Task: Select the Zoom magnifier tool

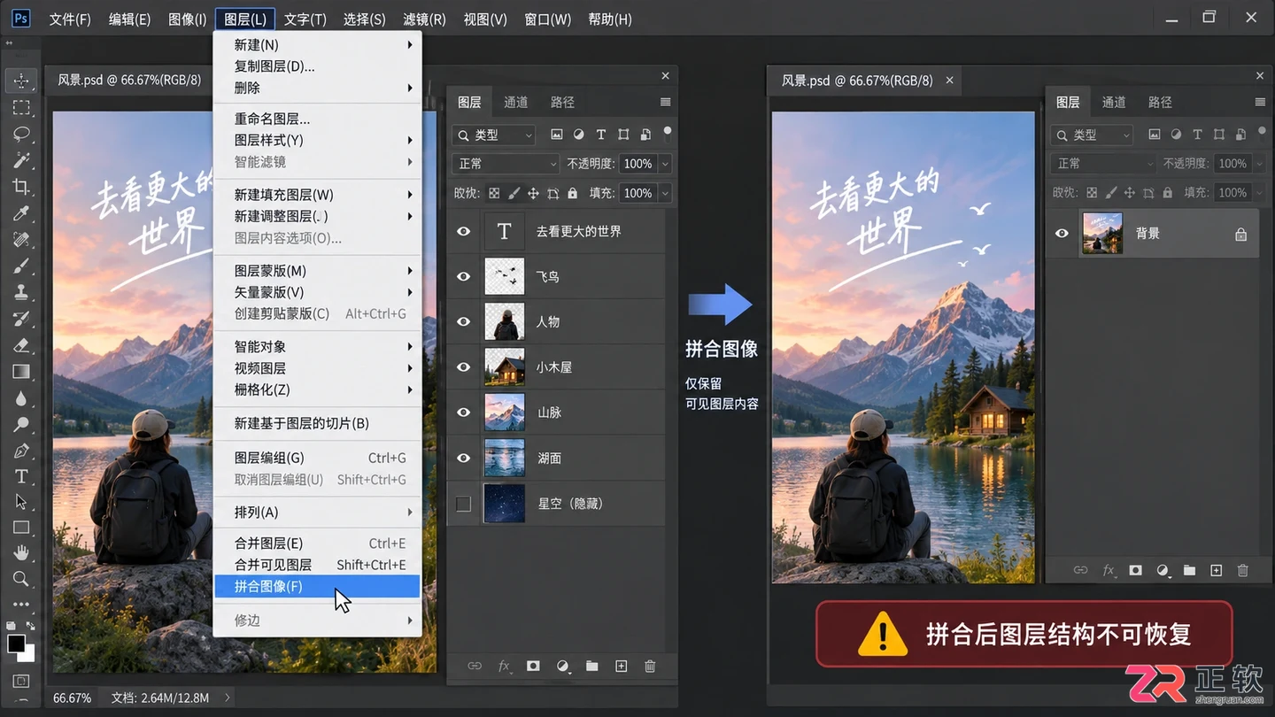Action: (x=21, y=579)
